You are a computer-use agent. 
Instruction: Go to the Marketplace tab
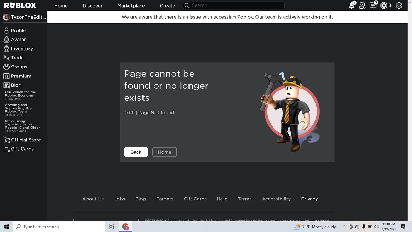tap(131, 6)
